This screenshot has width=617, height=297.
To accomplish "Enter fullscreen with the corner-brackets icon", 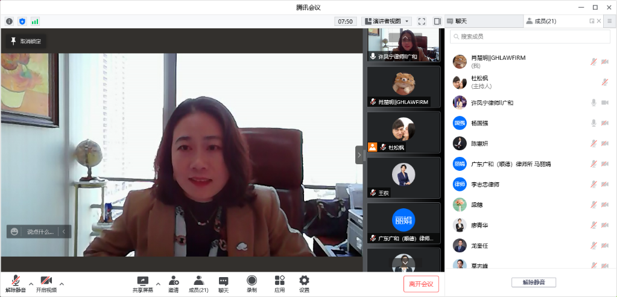I will click(422, 21).
